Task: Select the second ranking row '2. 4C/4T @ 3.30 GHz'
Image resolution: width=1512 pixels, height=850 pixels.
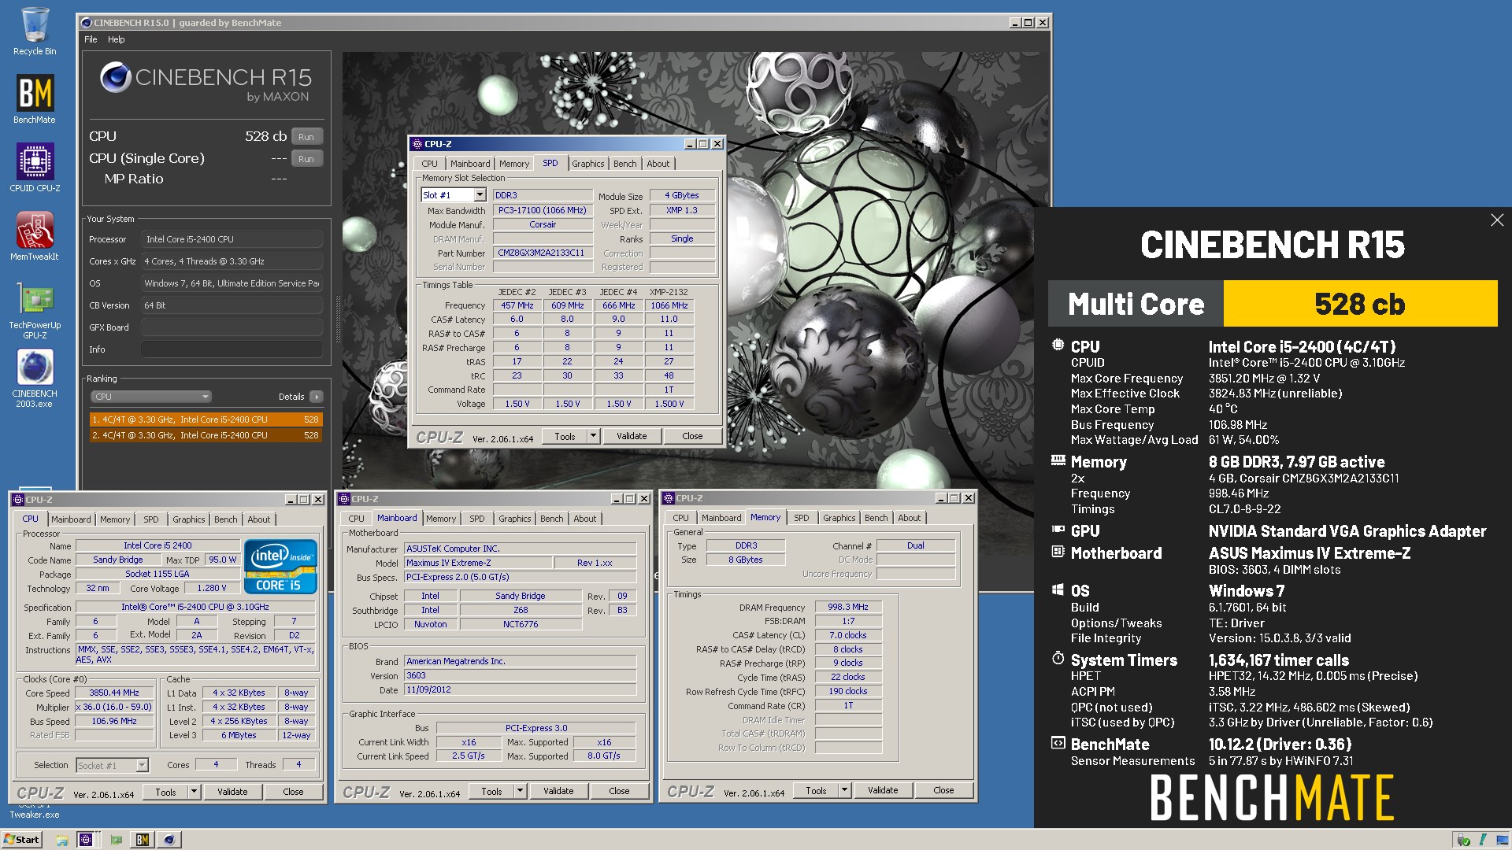Action: (206, 435)
